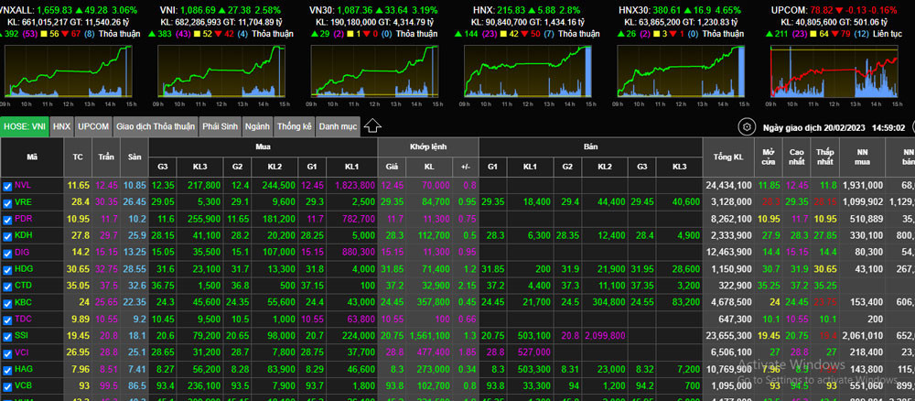915x401 pixels.
Task: Open the settings gear beside trading date
Action: tap(746, 127)
